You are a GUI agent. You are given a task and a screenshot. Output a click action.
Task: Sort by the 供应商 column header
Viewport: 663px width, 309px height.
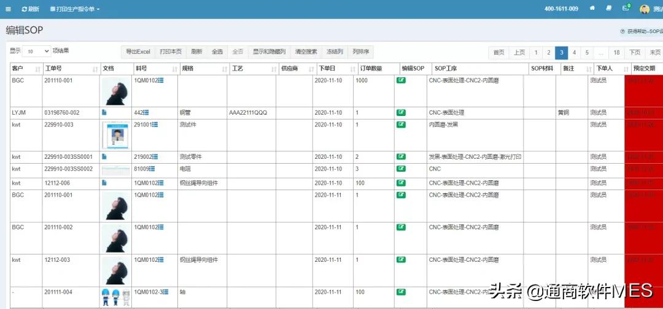[297, 69]
